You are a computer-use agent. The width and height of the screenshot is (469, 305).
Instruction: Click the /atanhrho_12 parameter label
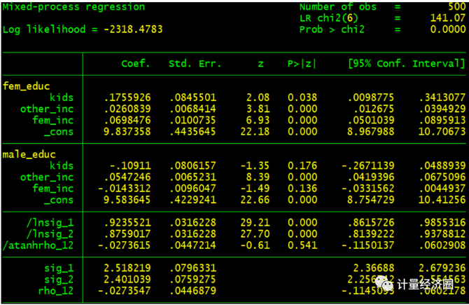click(38, 245)
